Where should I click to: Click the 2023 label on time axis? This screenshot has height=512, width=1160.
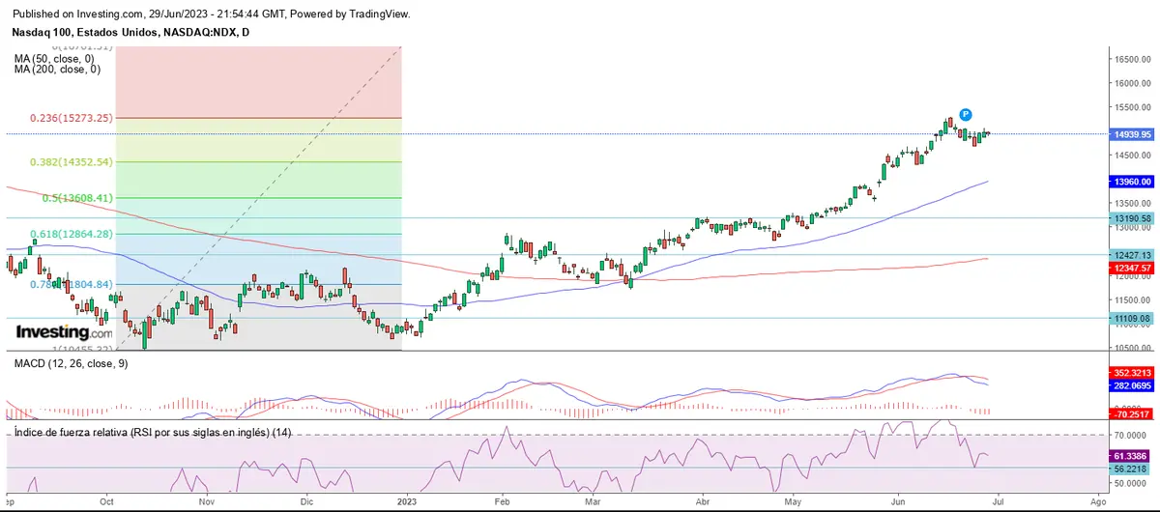coord(407,502)
